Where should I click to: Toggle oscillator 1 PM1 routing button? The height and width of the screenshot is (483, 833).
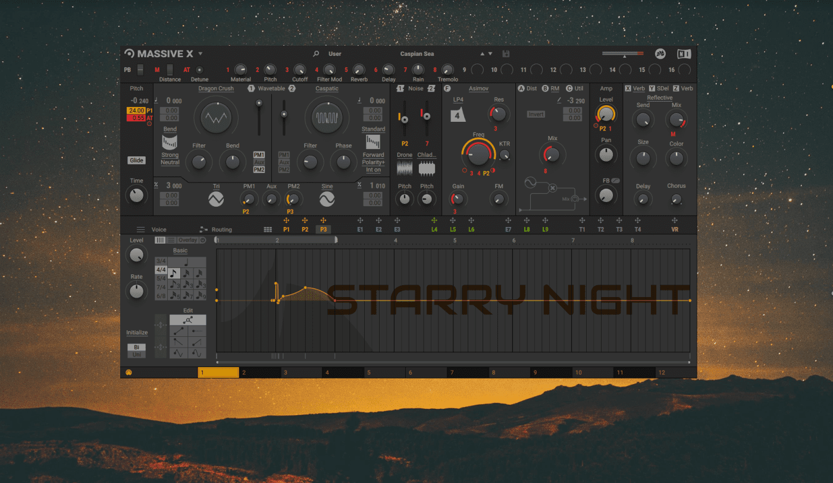pyautogui.click(x=259, y=154)
